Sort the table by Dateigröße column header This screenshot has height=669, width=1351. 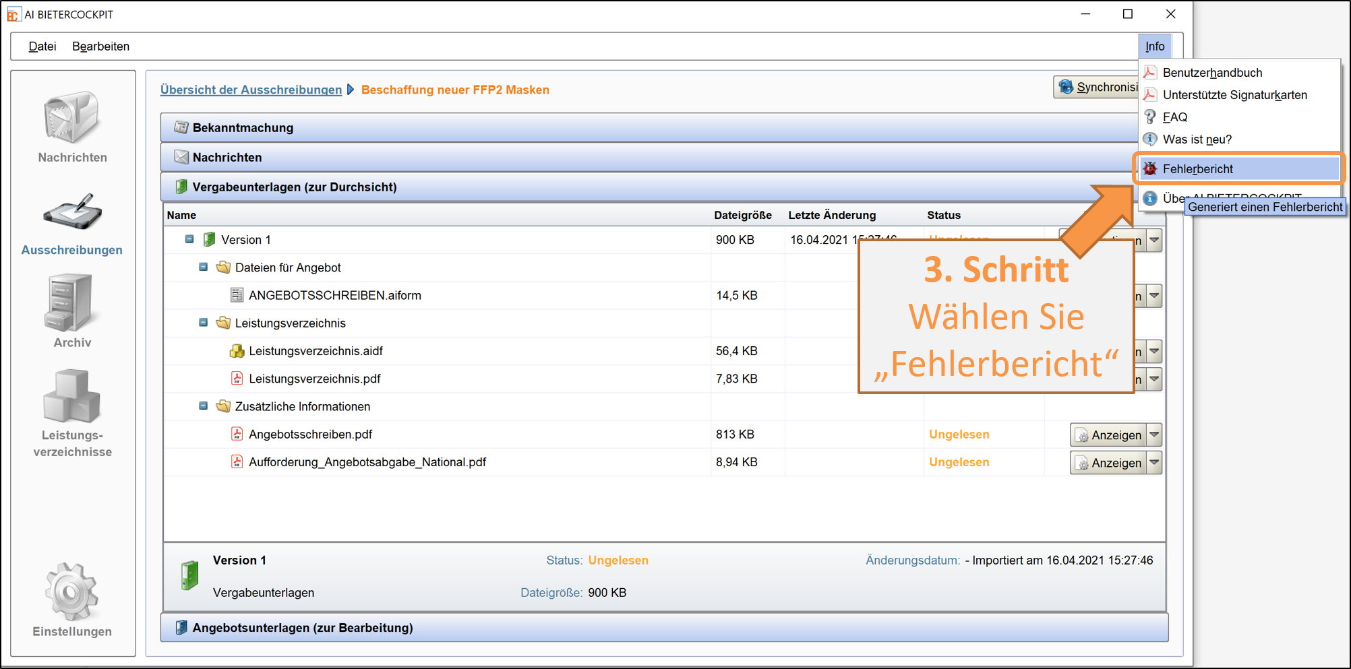[742, 215]
